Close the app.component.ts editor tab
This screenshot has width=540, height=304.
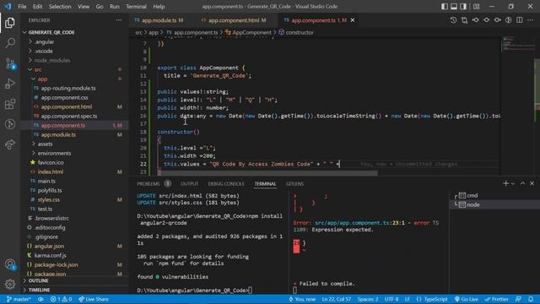tap(353, 20)
